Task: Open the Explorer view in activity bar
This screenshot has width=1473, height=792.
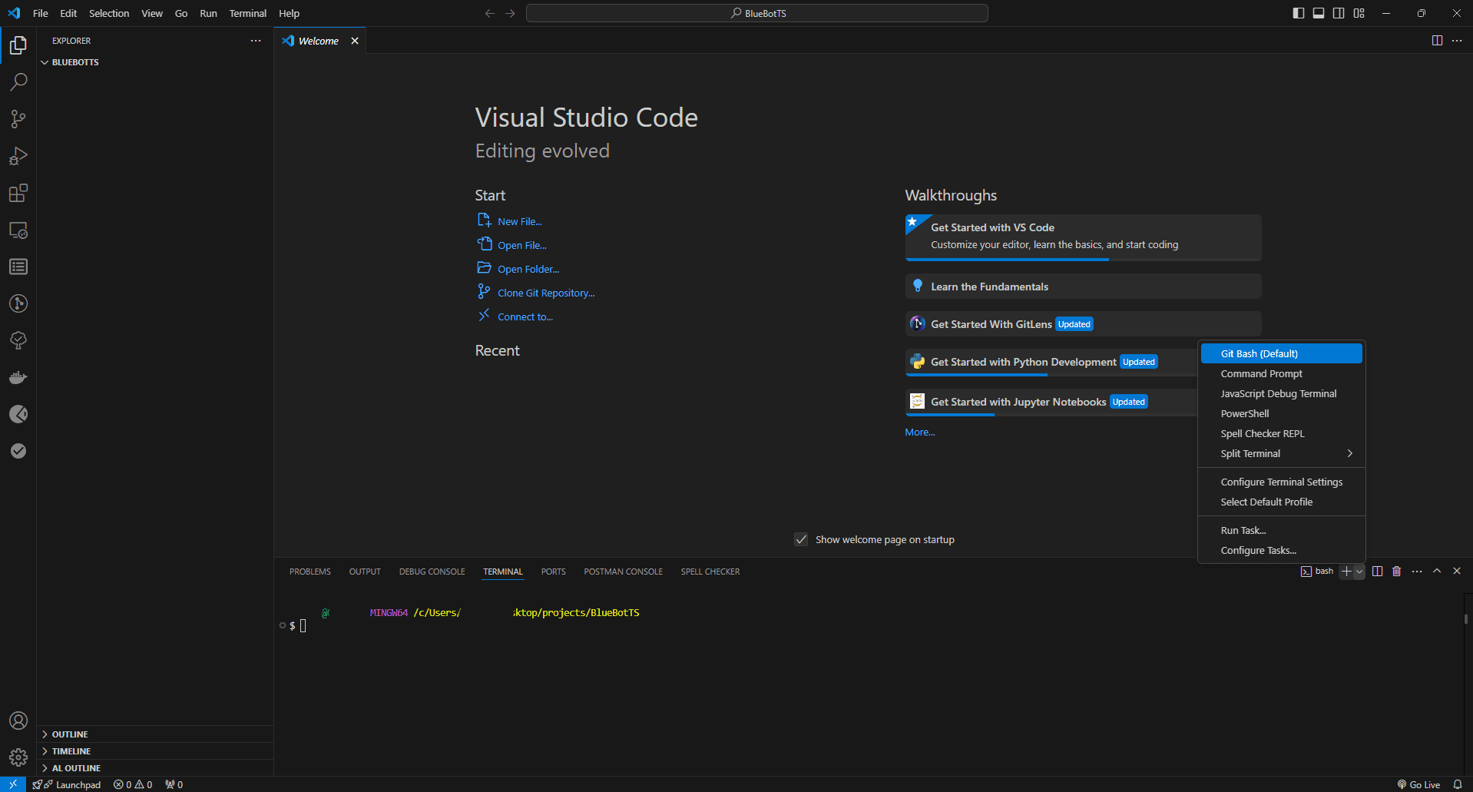Action: (18, 45)
